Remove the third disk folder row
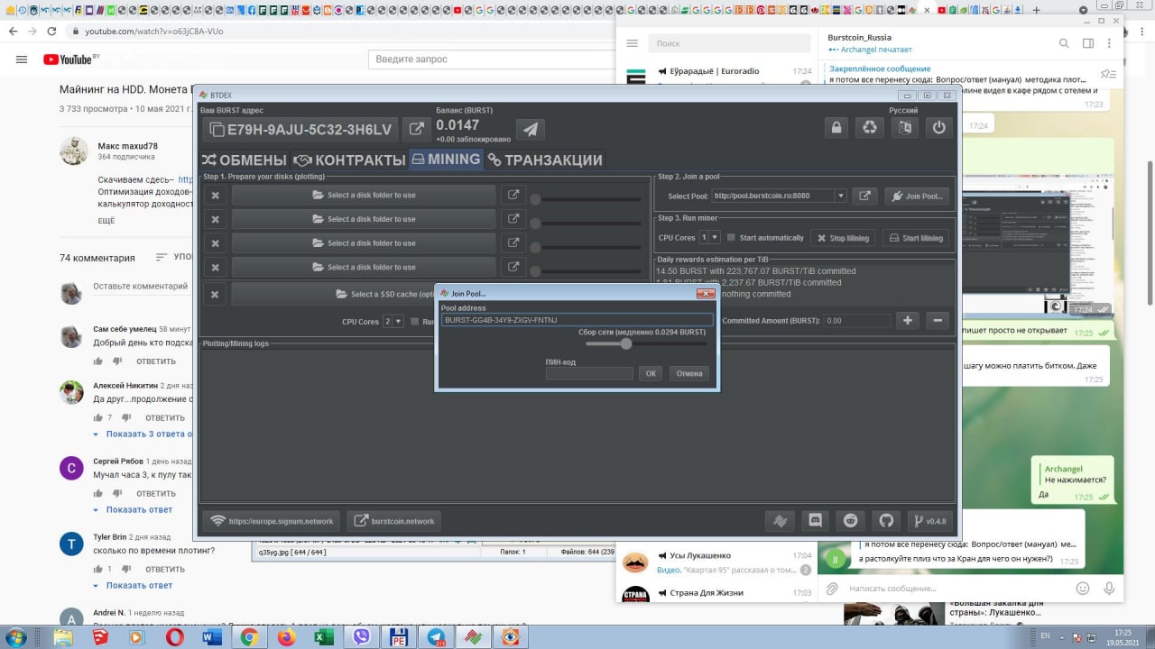Image resolution: width=1155 pixels, height=649 pixels. tap(215, 243)
